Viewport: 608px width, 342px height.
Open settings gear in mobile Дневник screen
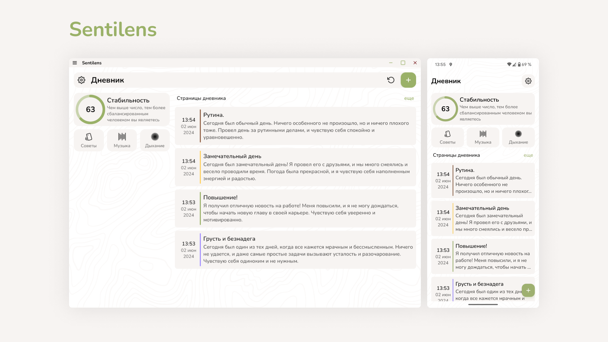pos(528,81)
